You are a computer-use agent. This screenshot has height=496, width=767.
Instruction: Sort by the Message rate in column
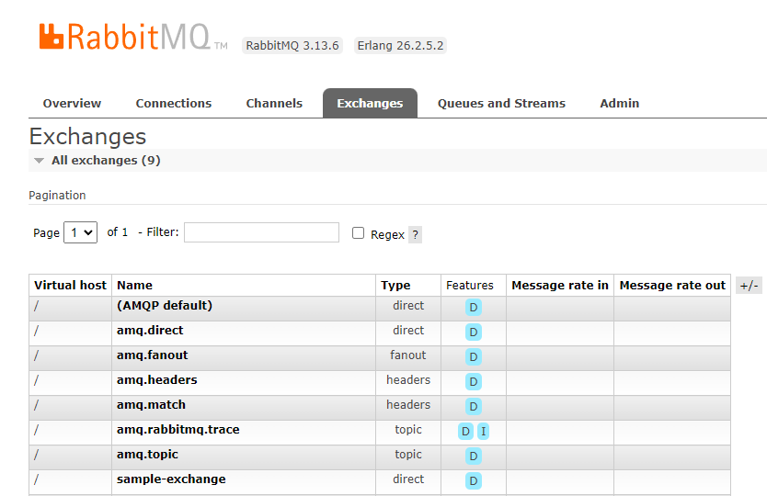(x=560, y=286)
